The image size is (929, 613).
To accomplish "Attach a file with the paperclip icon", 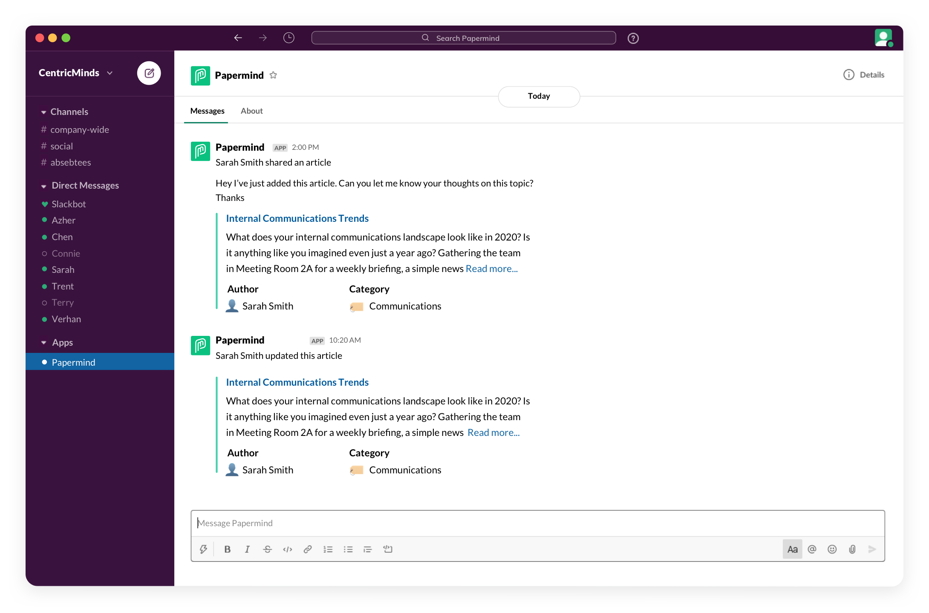I will click(852, 549).
